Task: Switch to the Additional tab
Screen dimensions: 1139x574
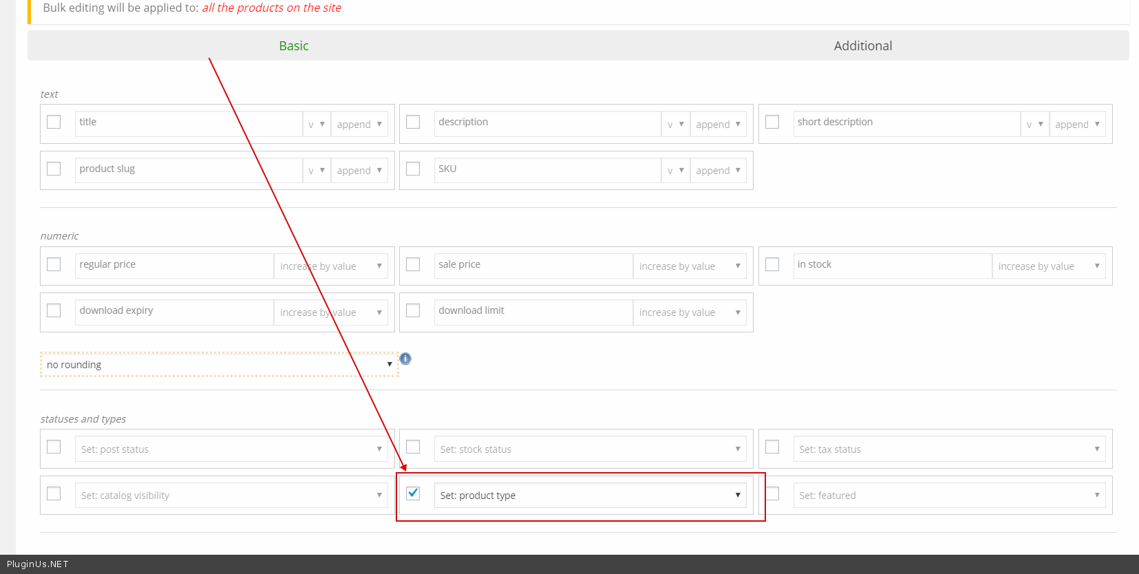Action: (x=862, y=46)
